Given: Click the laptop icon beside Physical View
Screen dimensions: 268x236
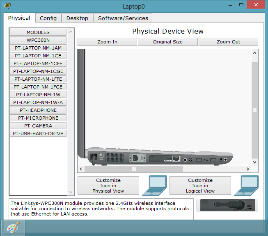Looking at the screenshot, I should (154, 186).
